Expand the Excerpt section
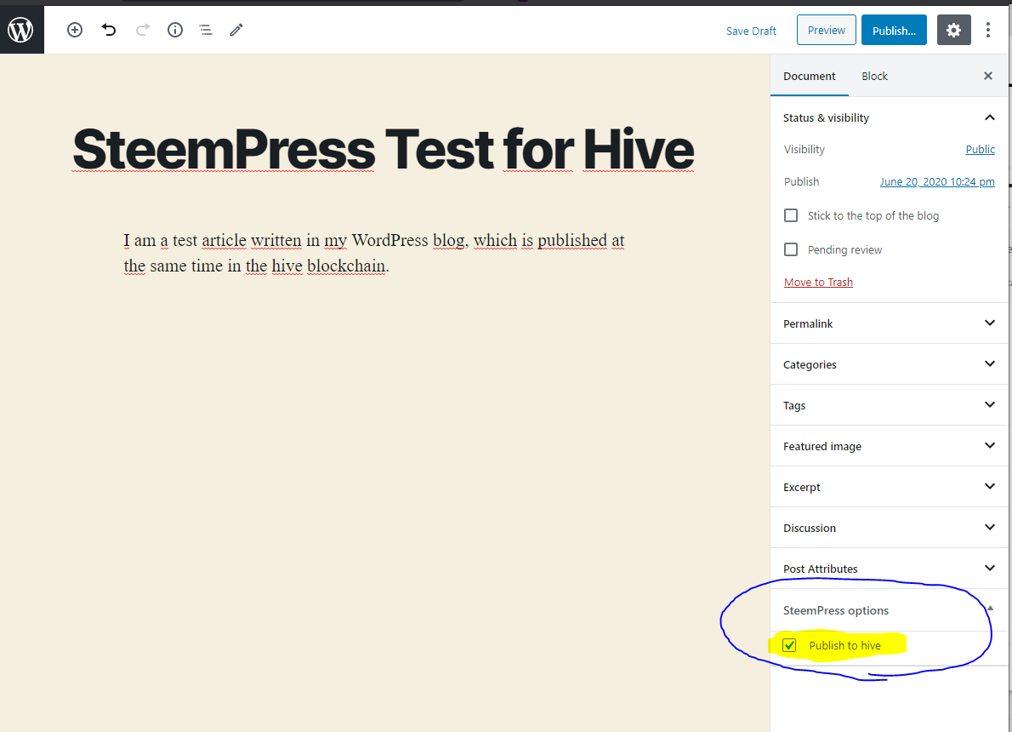 pos(889,487)
